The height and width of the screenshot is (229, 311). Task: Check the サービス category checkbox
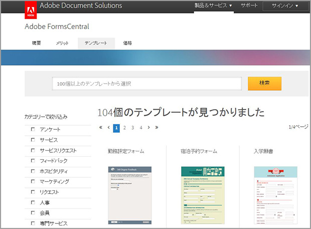33,140
